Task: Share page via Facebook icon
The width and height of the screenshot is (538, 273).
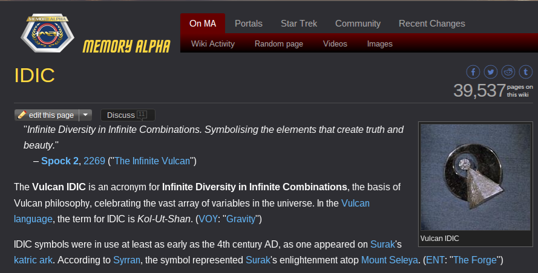Action: 473,72
